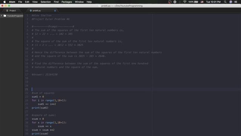Open the View menu
This screenshot has width=241, height=136.
pos(35,2)
